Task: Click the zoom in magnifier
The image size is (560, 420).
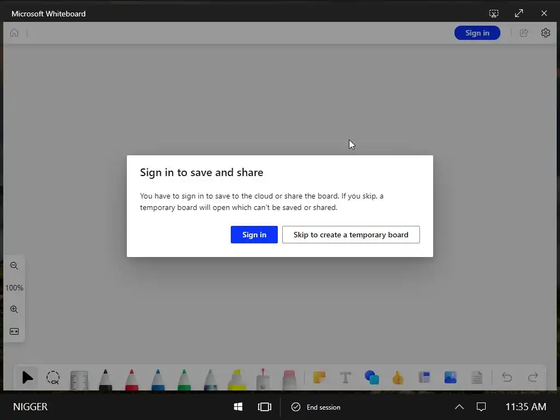Action: pos(14,310)
